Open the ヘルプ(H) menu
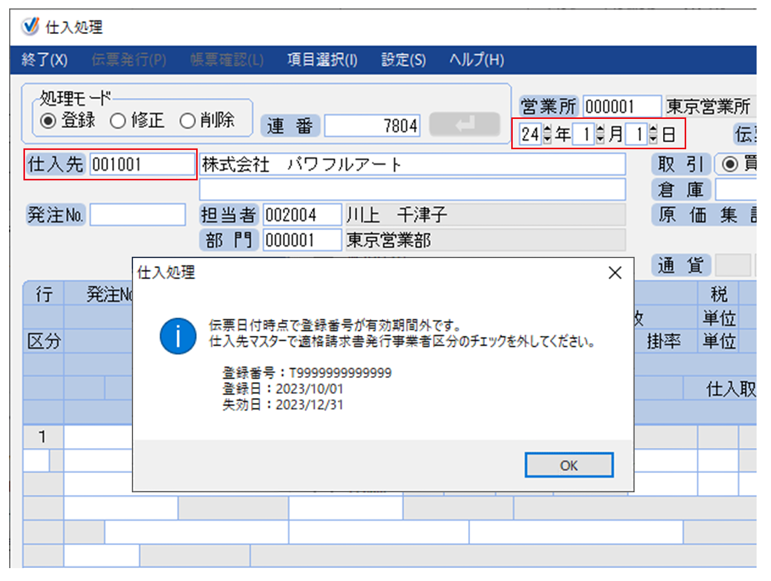Screen dimensions: 771x581 [x=476, y=60]
